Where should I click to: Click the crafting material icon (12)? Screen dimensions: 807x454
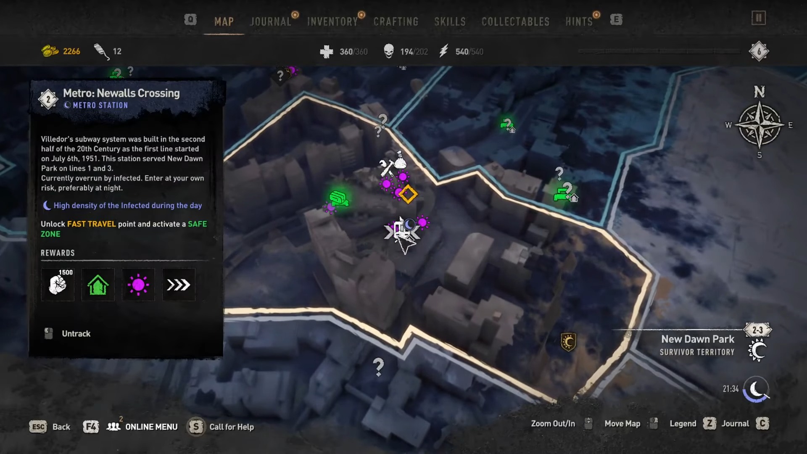(100, 51)
